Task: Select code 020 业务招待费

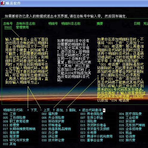Action: [x=130, y=129]
